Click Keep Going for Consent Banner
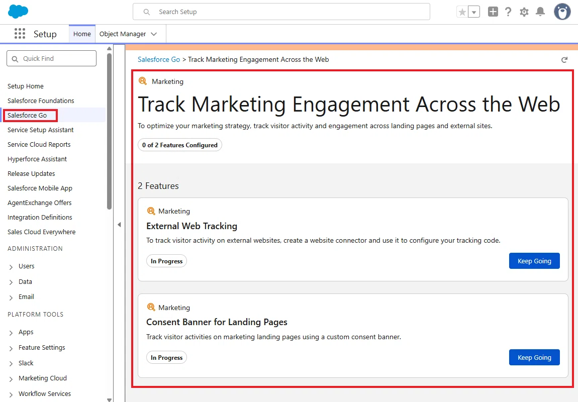Viewport: 578px width, 402px height. click(534, 357)
